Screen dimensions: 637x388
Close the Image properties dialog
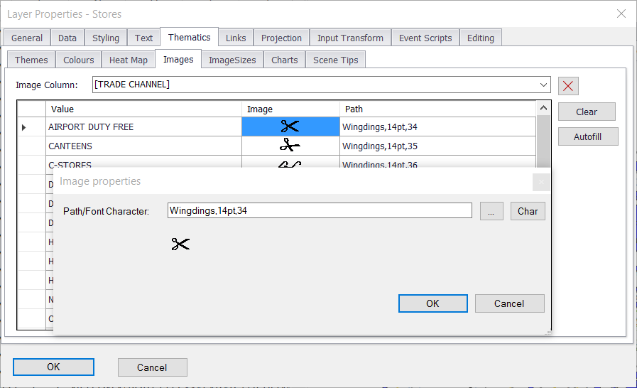click(x=541, y=182)
